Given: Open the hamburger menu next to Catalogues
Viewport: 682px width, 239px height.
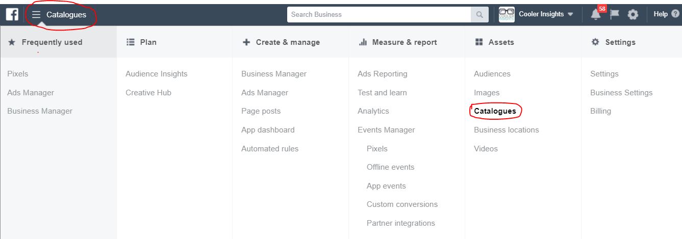Looking at the screenshot, I should pyautogui.click(x=36, y=15).
